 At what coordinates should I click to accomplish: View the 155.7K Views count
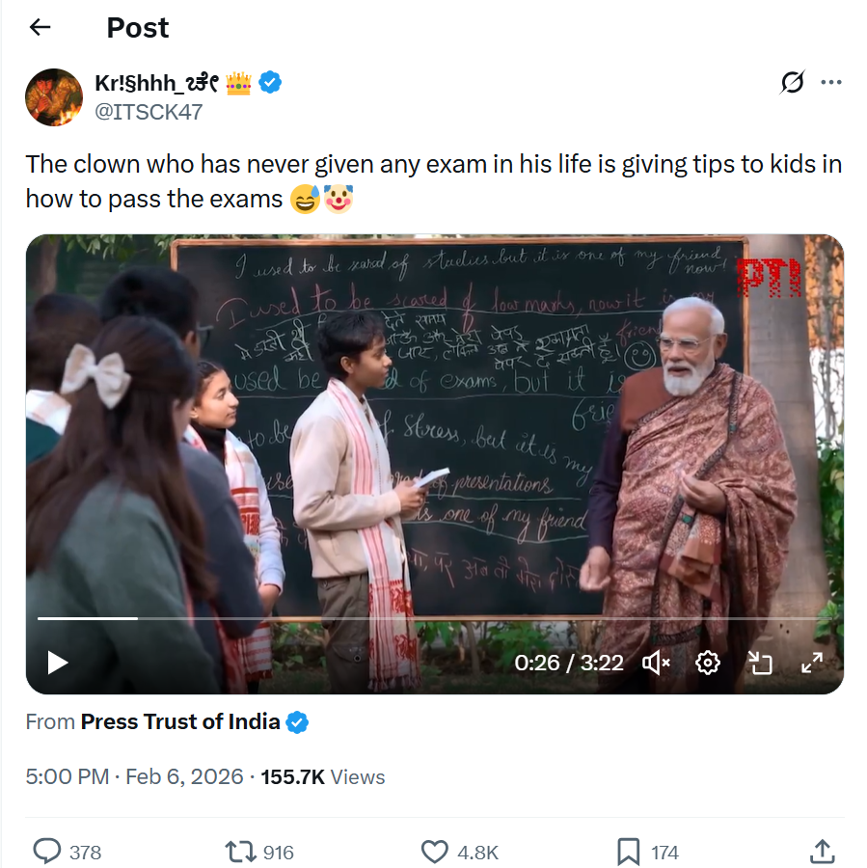click(x=322, y=777)
